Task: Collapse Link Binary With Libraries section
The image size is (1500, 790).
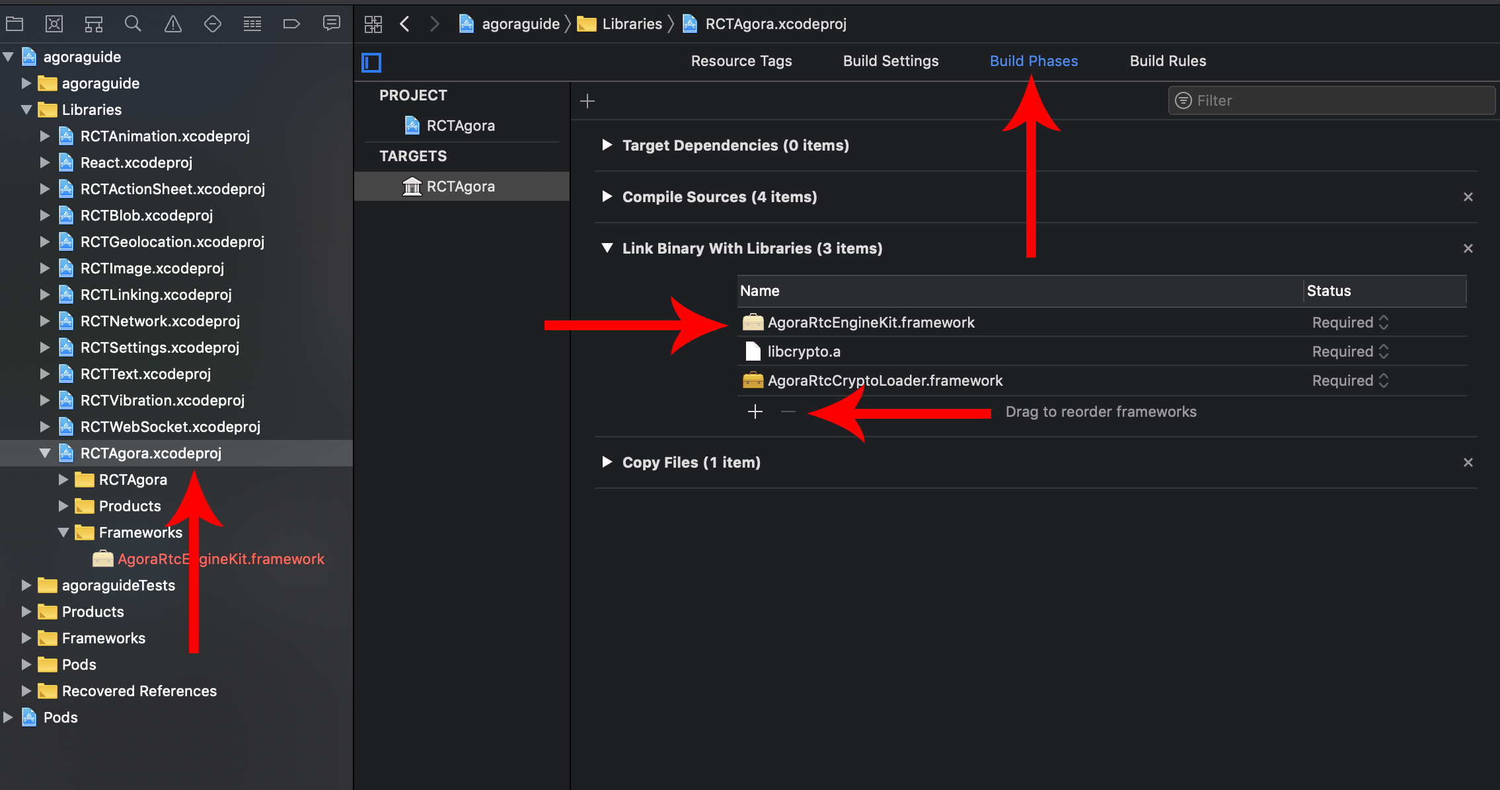Action: 607,248
